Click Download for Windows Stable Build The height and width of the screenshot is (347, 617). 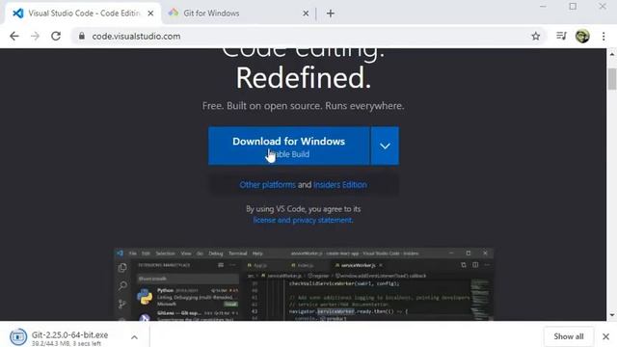coord(289,146)
